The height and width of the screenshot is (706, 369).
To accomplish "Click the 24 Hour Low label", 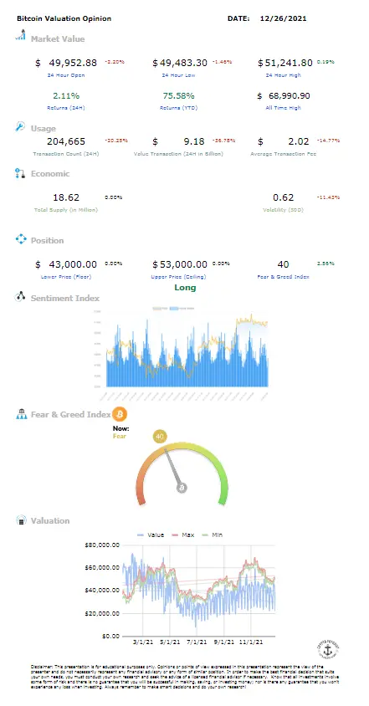I will 178,75.
